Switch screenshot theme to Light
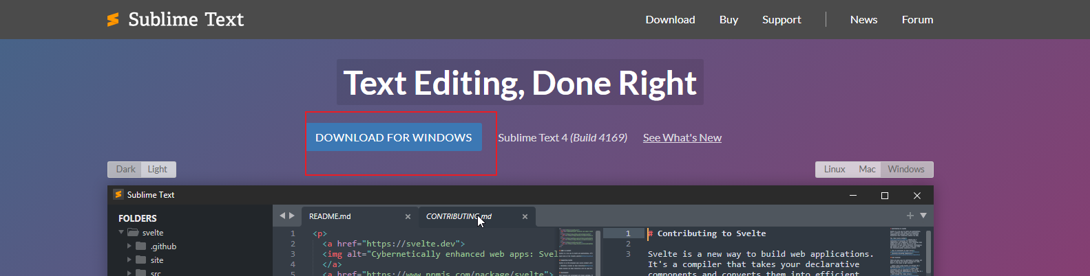Screen dimensions: 1090x276 158,169
